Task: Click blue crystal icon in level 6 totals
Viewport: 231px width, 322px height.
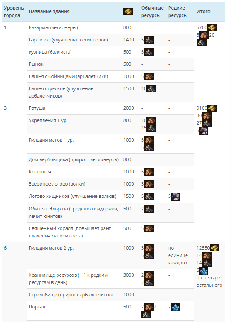Action: (x=204, y=271)
